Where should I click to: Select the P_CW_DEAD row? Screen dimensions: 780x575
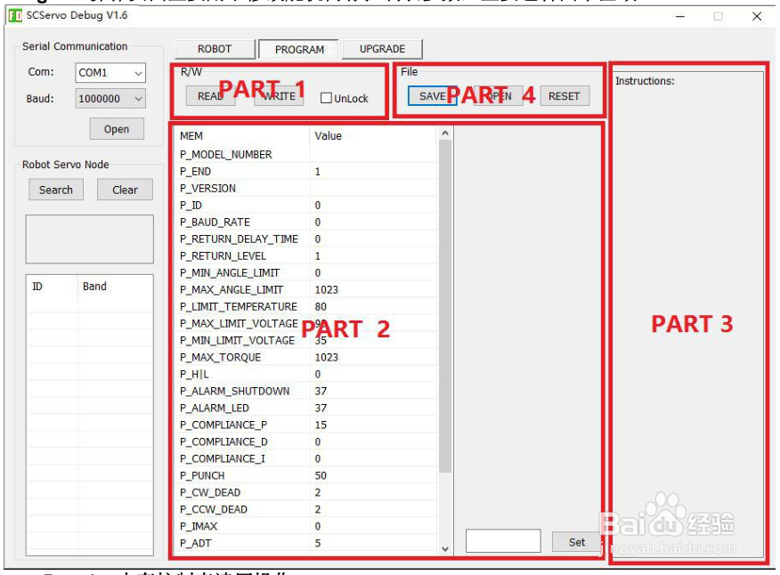click(x=307, y=493)
